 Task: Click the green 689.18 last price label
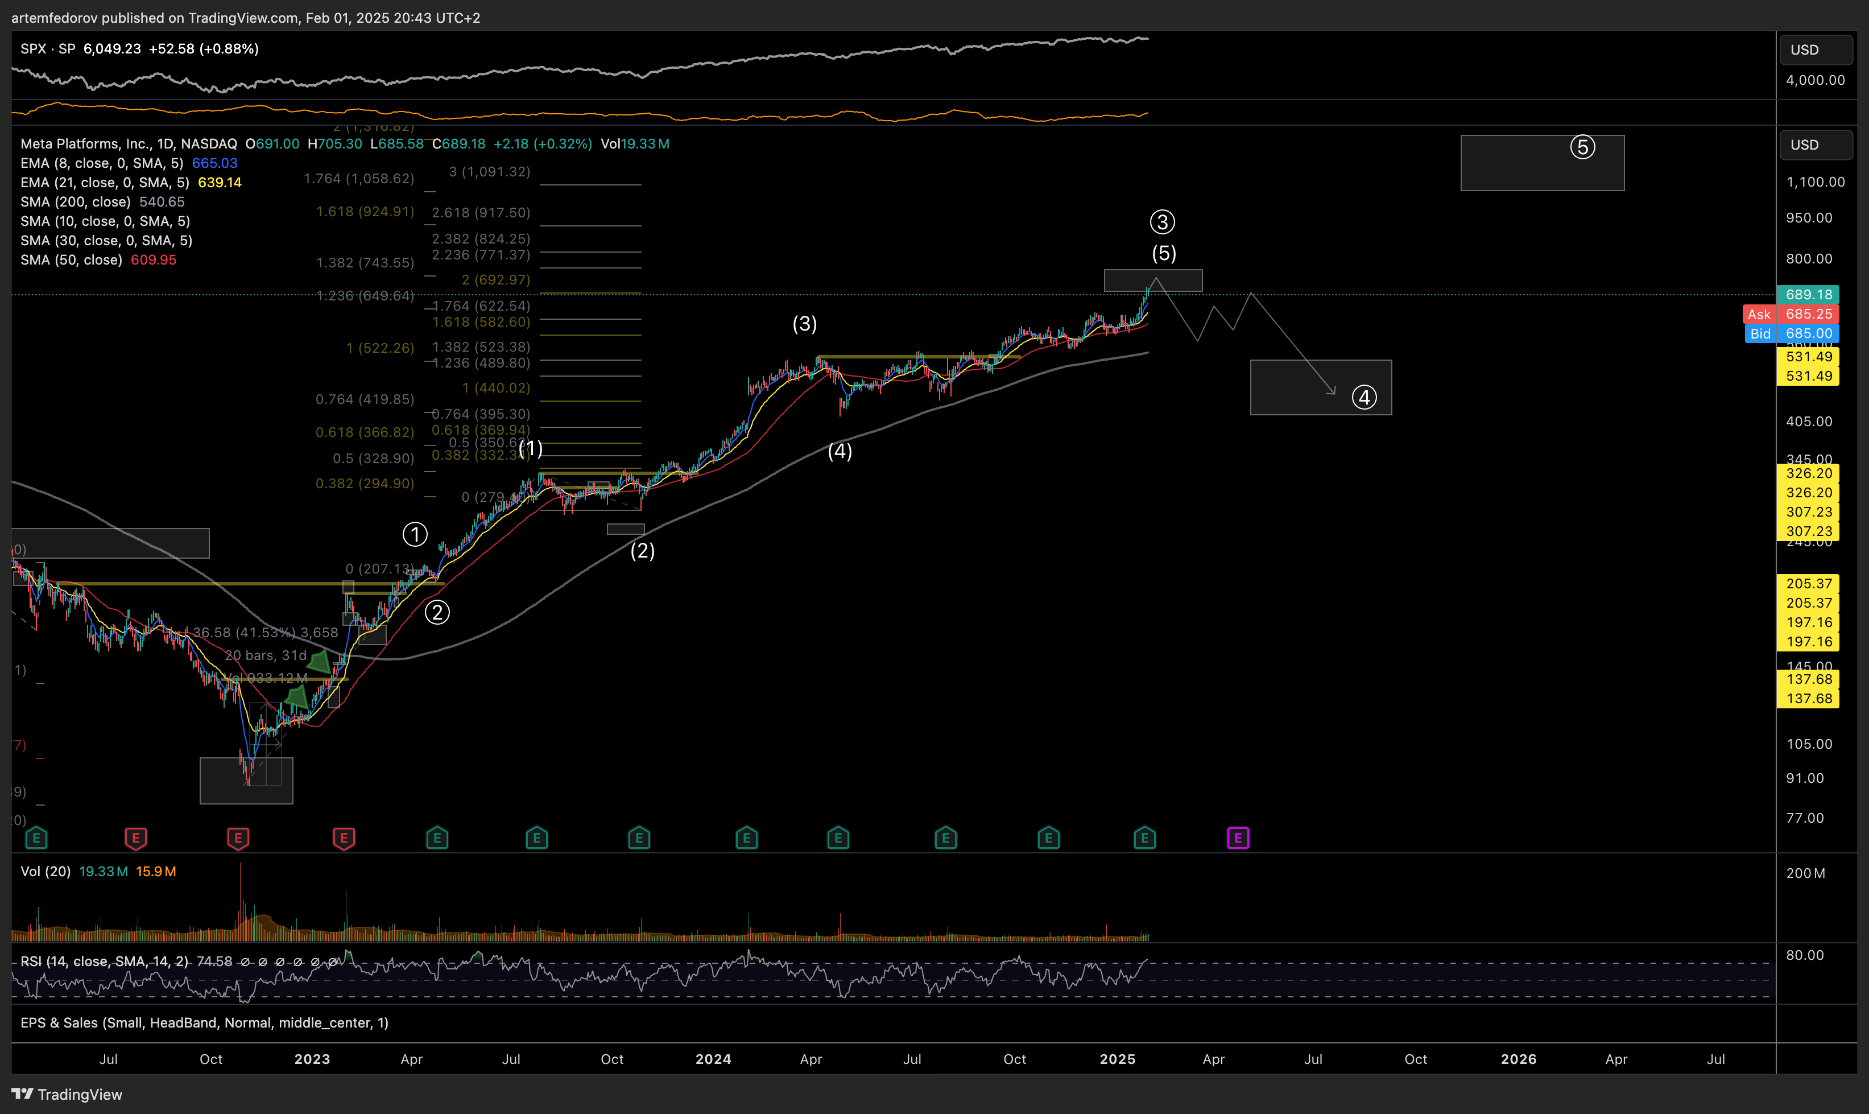1808,294
